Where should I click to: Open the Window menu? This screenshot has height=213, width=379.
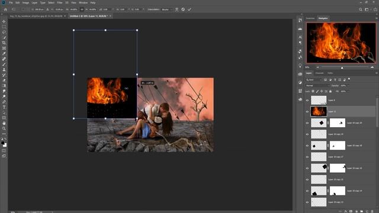tap(83, 2)
